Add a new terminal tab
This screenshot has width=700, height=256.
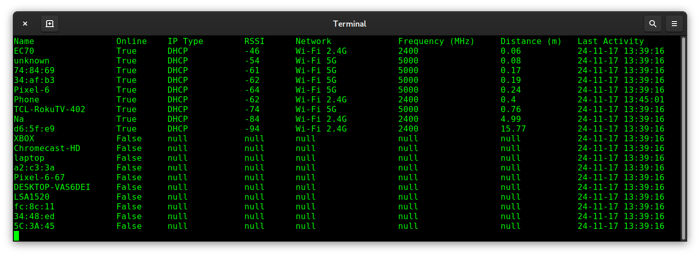pyautogui.click(x=49, y=24)
